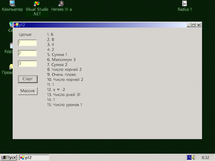Minimize the p12 window
The image size is (215, 161).
pyautogui.click(x=189, y=25)
